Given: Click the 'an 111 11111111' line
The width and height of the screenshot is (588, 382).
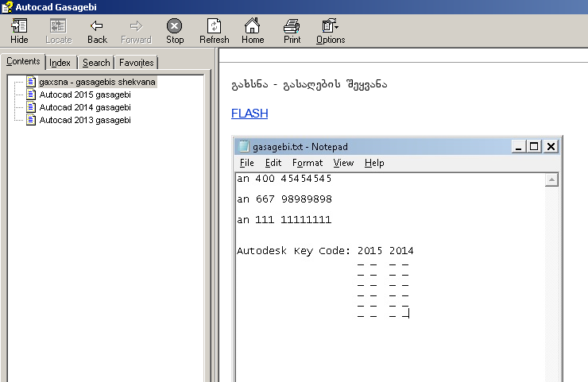Looking at the screenshot, I should pos(284,220).
